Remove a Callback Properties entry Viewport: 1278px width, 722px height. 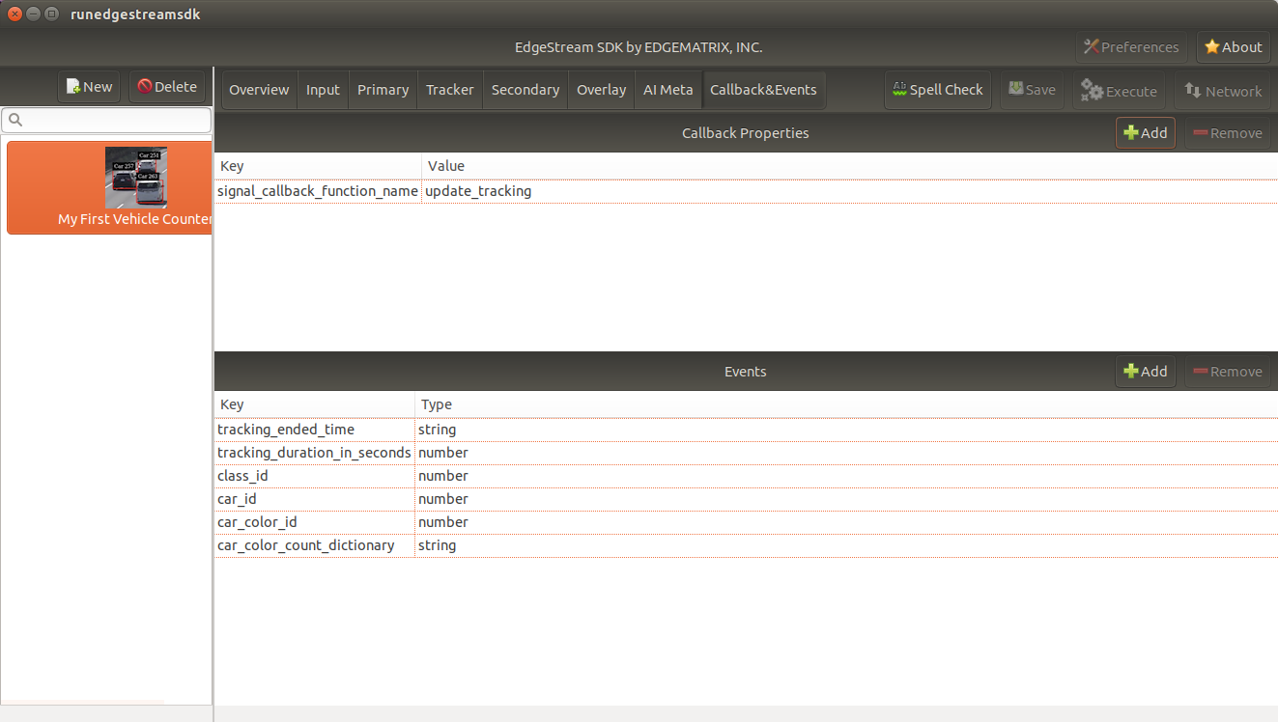click(1228, 133)
